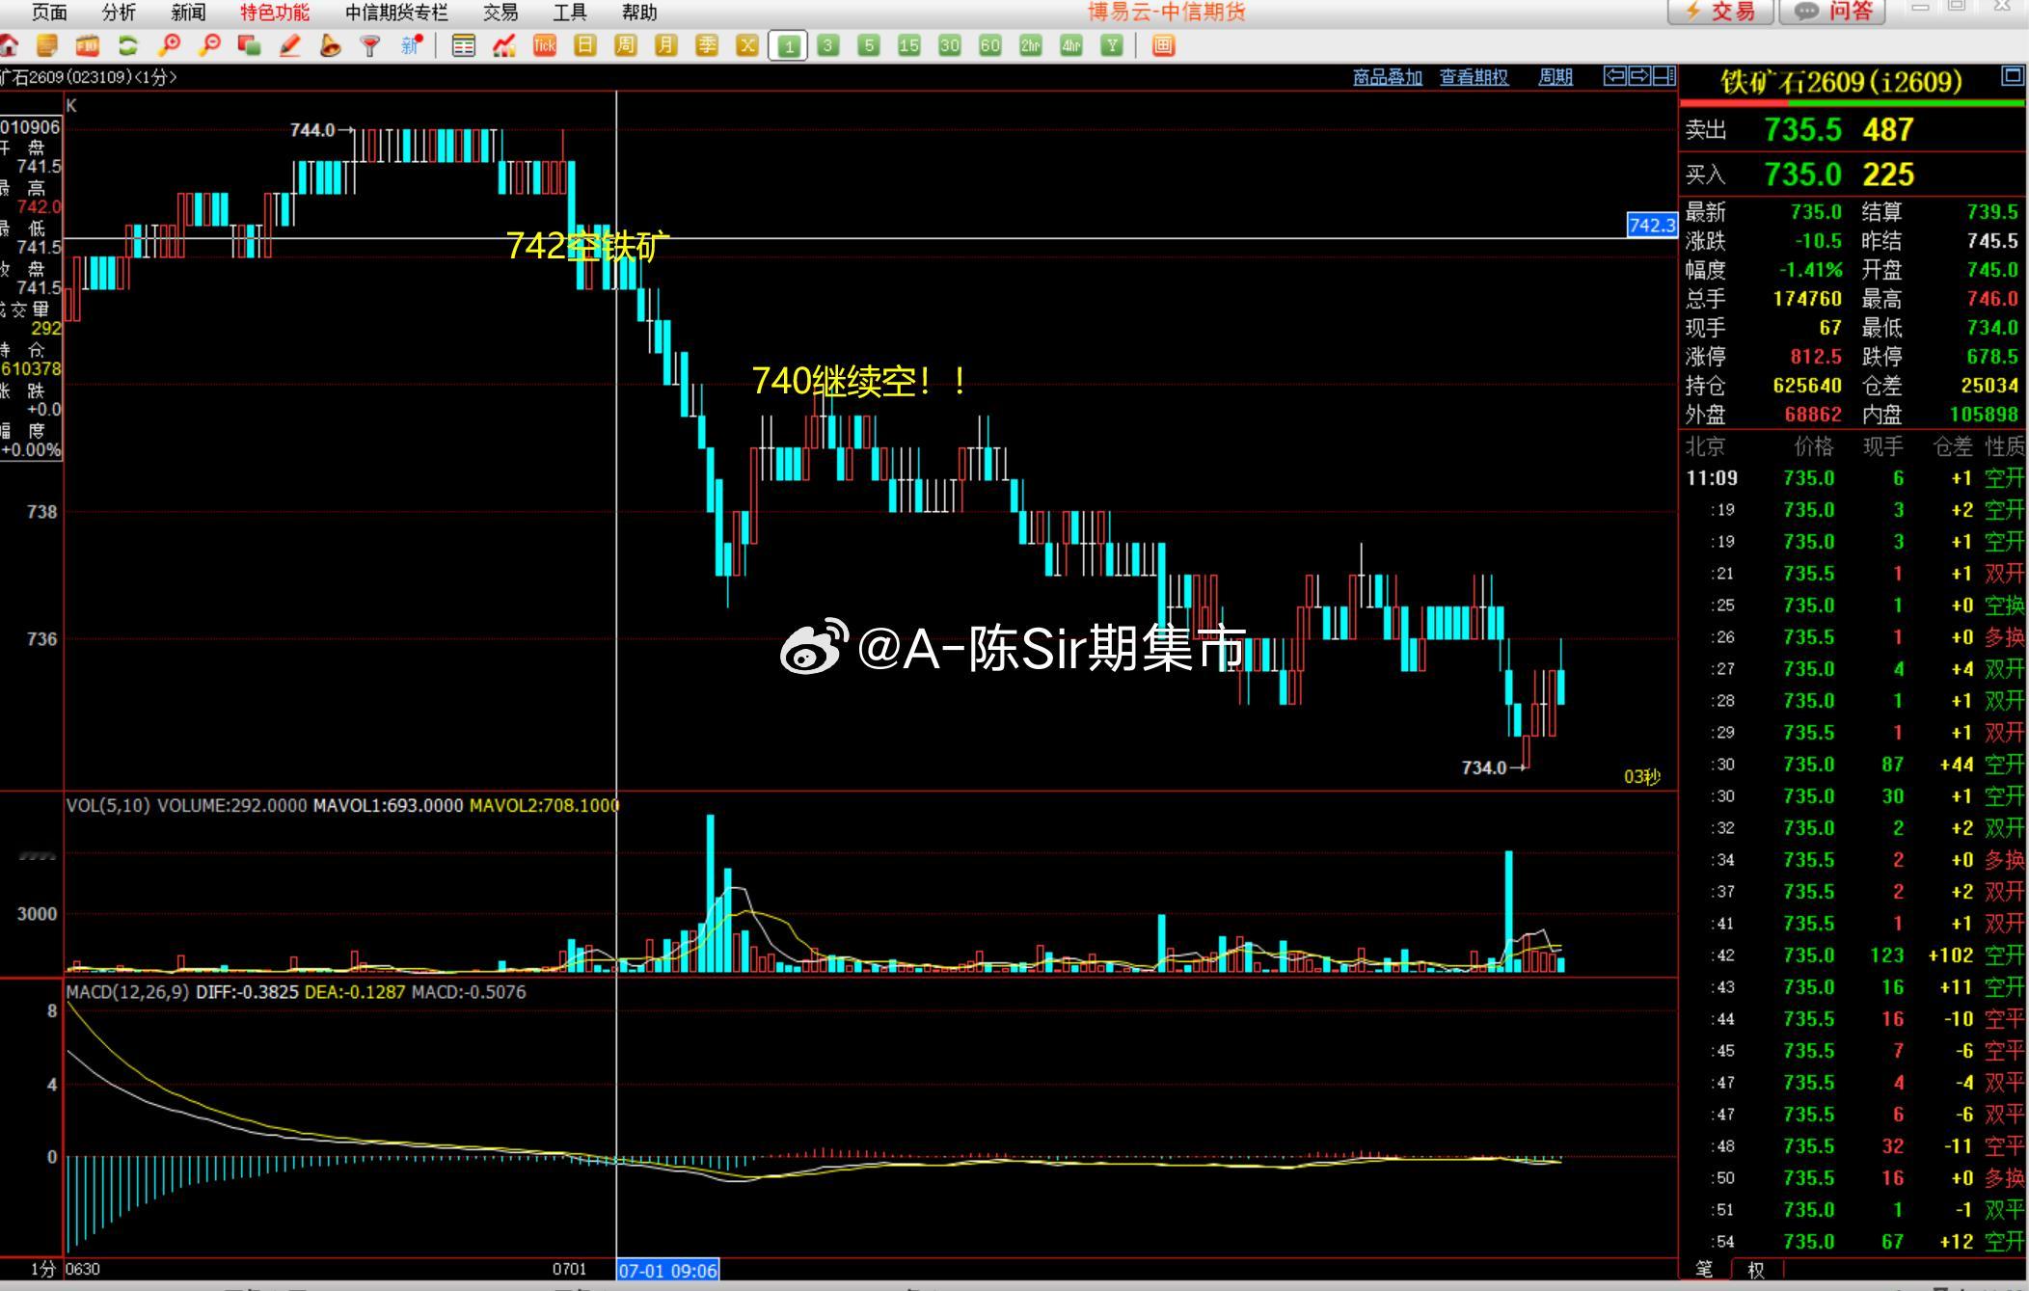Select the 3-minute period button
Image resolution: width=2029 pixels, height=1291 pixels.
click(828, 45)
